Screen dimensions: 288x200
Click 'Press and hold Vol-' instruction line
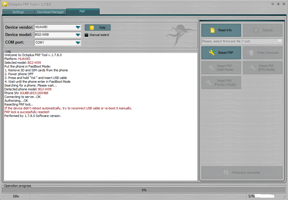click(x=36, y=78)
